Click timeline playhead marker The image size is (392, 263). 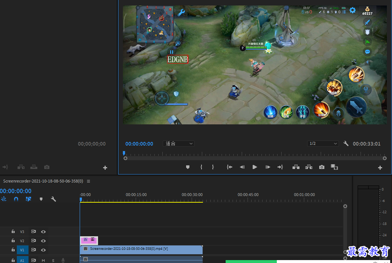tap(81, 199)
